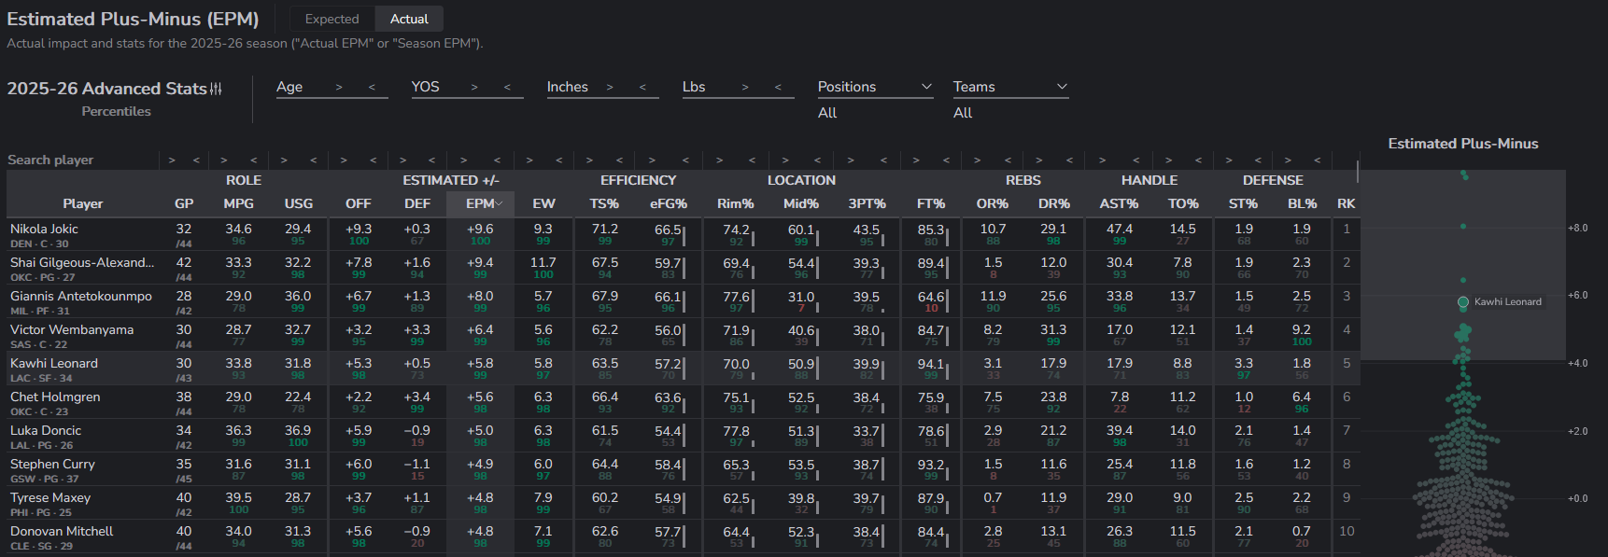
Task: Toggle the Percentiles display
Action: pyautogui.click(x=116, y=111)
